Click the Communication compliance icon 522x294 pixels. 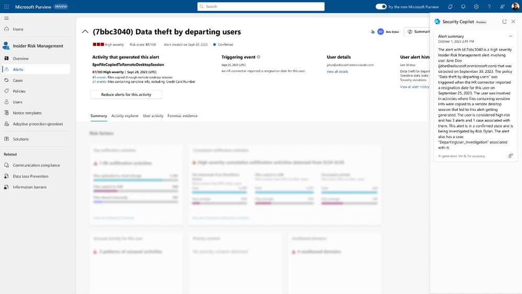(x=6, y=165)
